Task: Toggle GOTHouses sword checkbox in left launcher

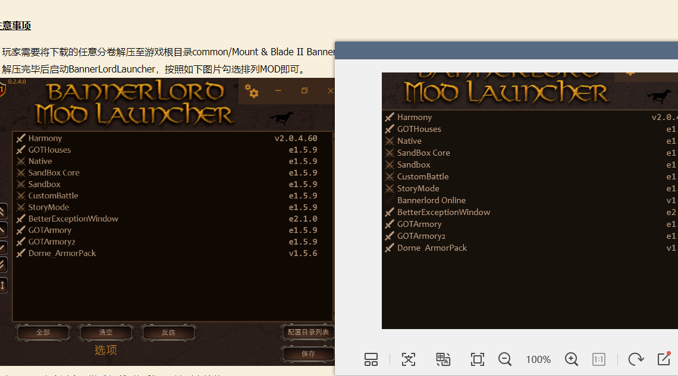Action: (21, 150)
